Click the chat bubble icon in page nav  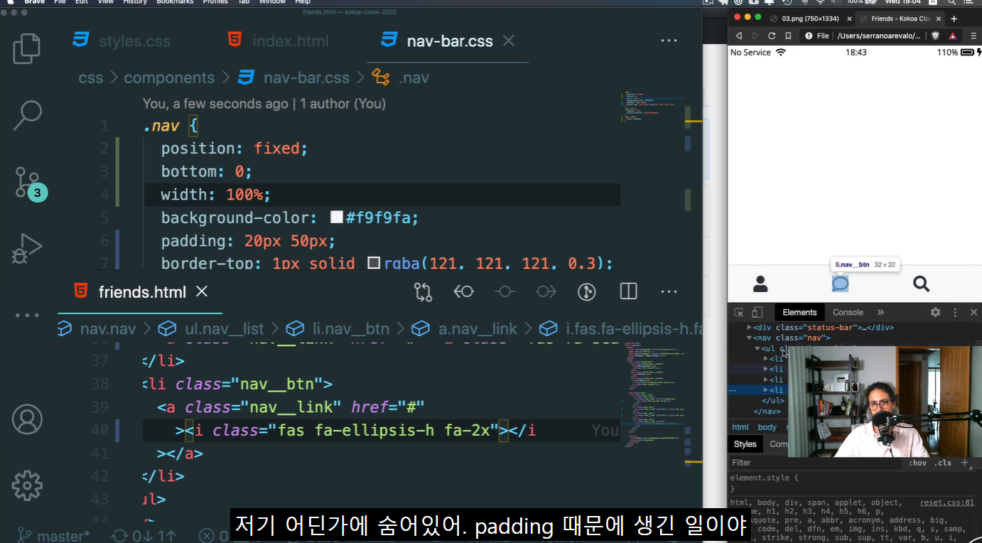pyautogui.click(x=840, y=284)
